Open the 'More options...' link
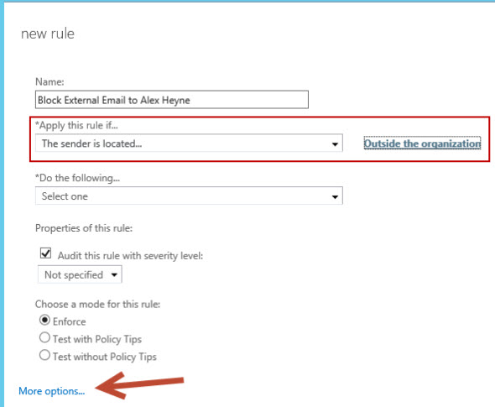Viewport: 495px width, 407px height. [x=52, y=391]
